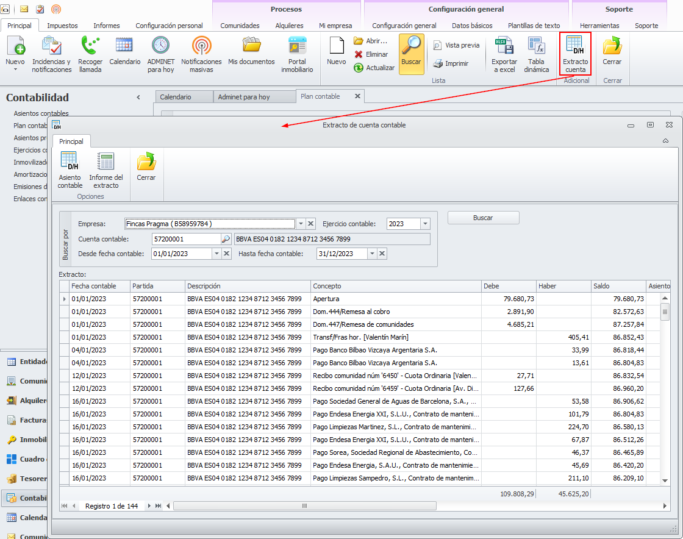Collapse the Contabilidad side panel
This screenshot has height=539, width=683.
click(x=138, y=98)
